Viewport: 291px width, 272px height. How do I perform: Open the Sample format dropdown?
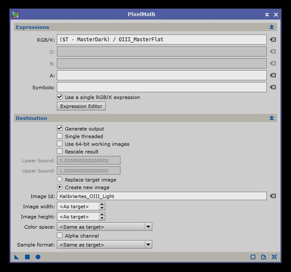tap(105, 245)
